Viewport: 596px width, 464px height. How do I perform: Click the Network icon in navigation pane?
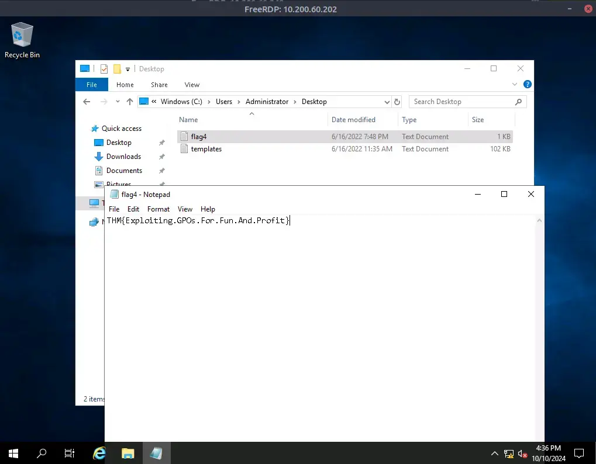pyautogui.click(x=94, y=223)
